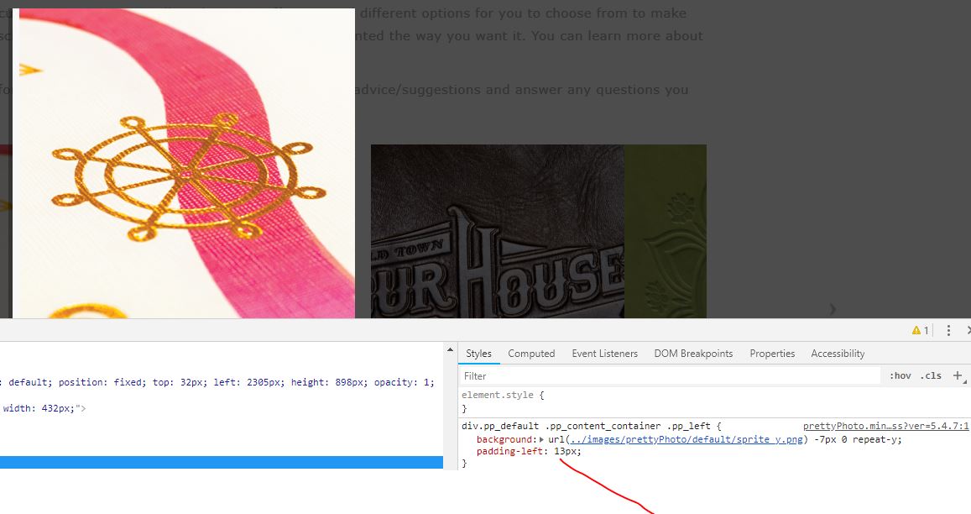Open the Properties tab
This screenshot has width=971, height=514.
[772, 354]
